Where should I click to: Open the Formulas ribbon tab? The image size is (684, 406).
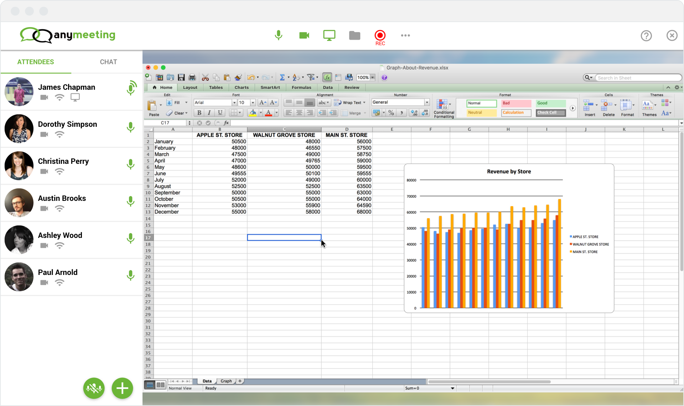(301, 87)
